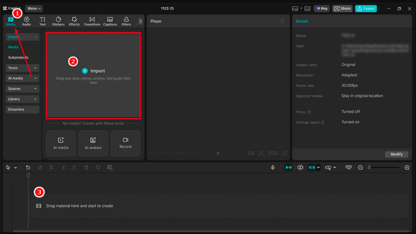Open AI avatars tool
Viewport: 416px width, 234px height.
click(93, 143)
